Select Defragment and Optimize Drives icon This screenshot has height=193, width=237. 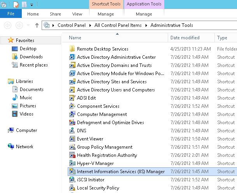tap(72, 122)
